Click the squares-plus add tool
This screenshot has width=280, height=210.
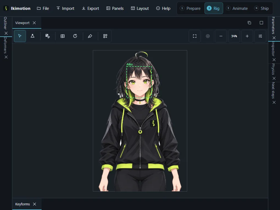[x=105, y=36]
